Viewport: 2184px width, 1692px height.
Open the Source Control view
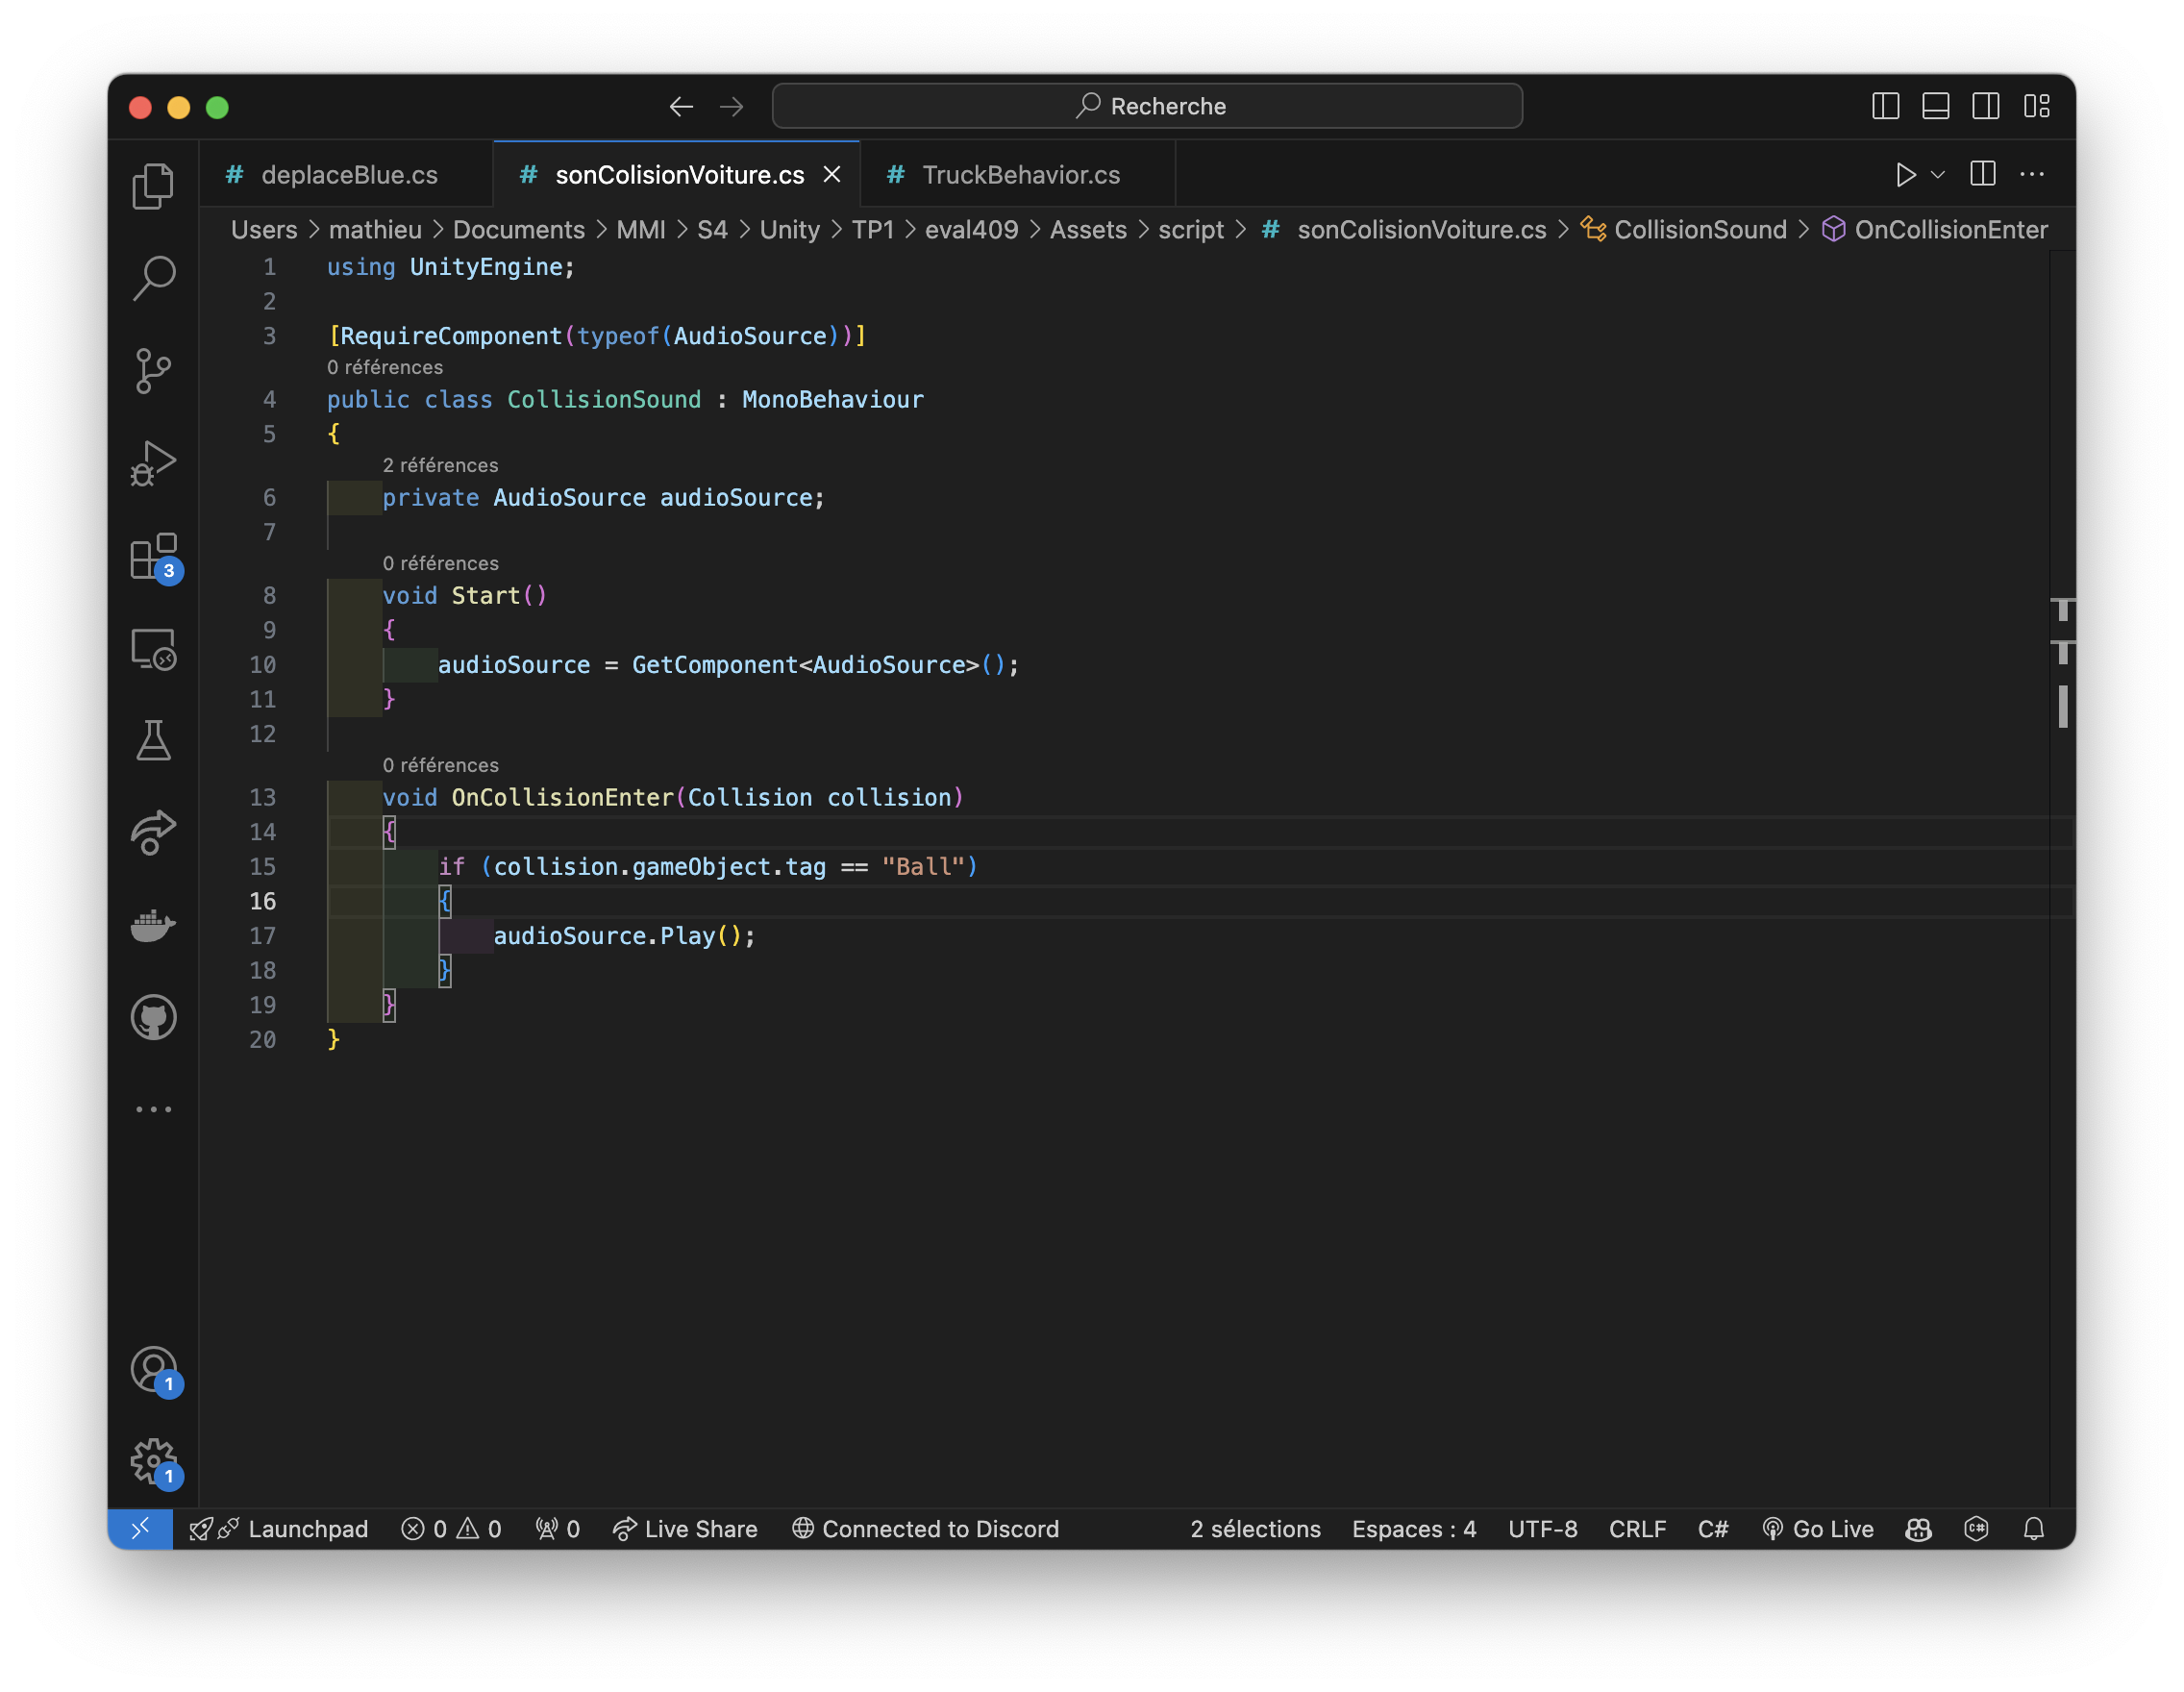tap(153, 370)
